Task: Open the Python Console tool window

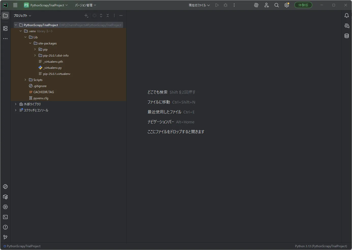Action: (5, 187)
